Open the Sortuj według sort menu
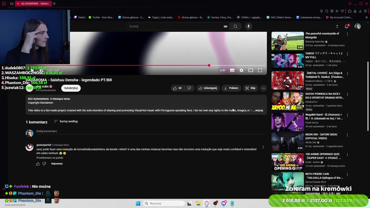Image resolution: width=370 pixels, height=208 pixels. pyautogui.click(x=66, y=121)
